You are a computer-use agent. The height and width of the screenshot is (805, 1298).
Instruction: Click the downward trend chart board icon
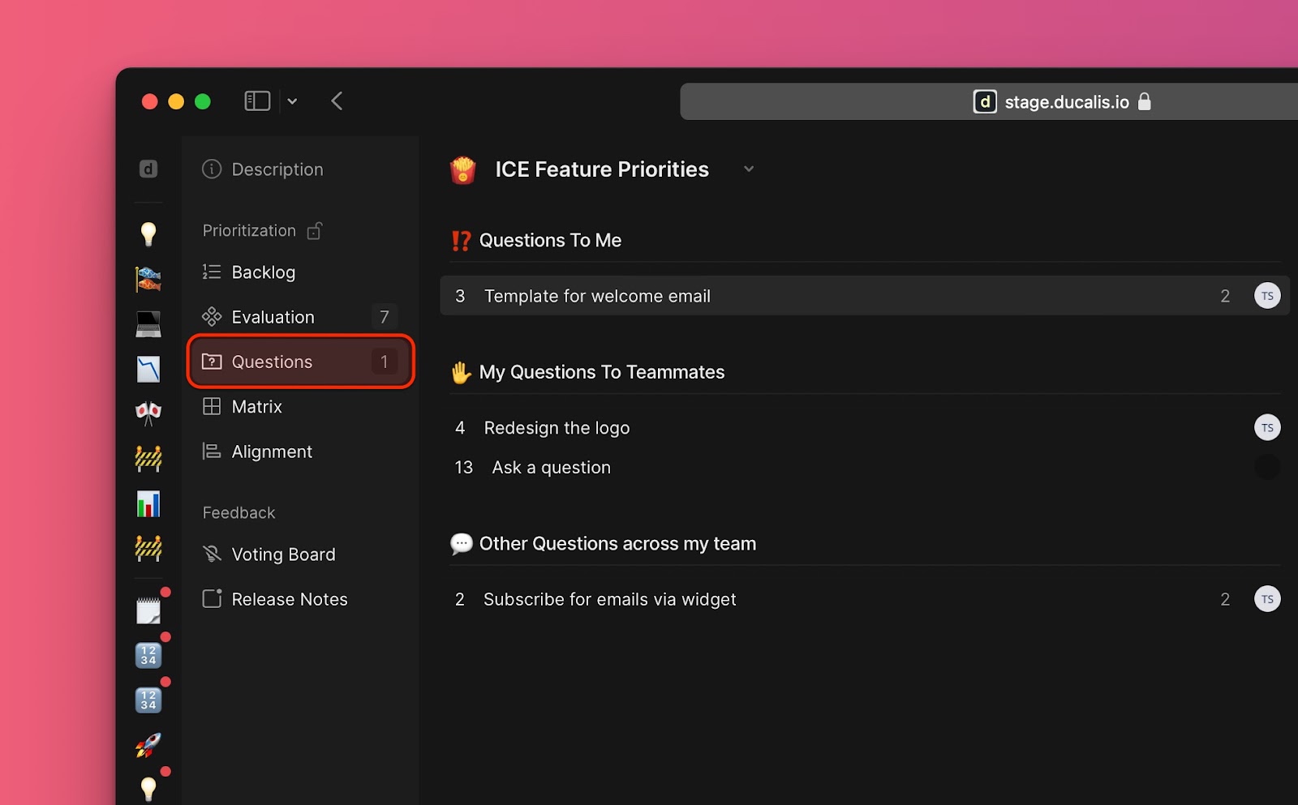pyautogui.click(x=148, y=369)
